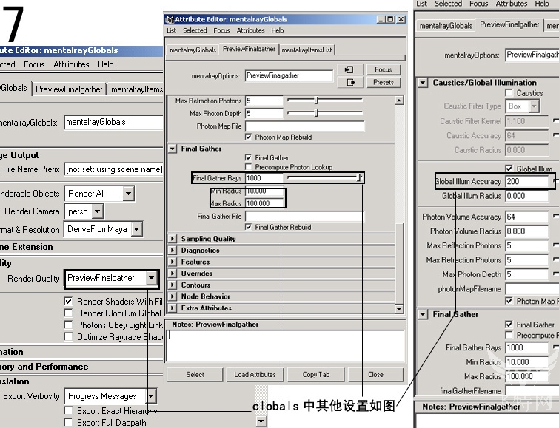Image resolution: width=559 pixels, height=428 pixels.
Task: Click the Notes text area in the center window
Action: [286, 346]
